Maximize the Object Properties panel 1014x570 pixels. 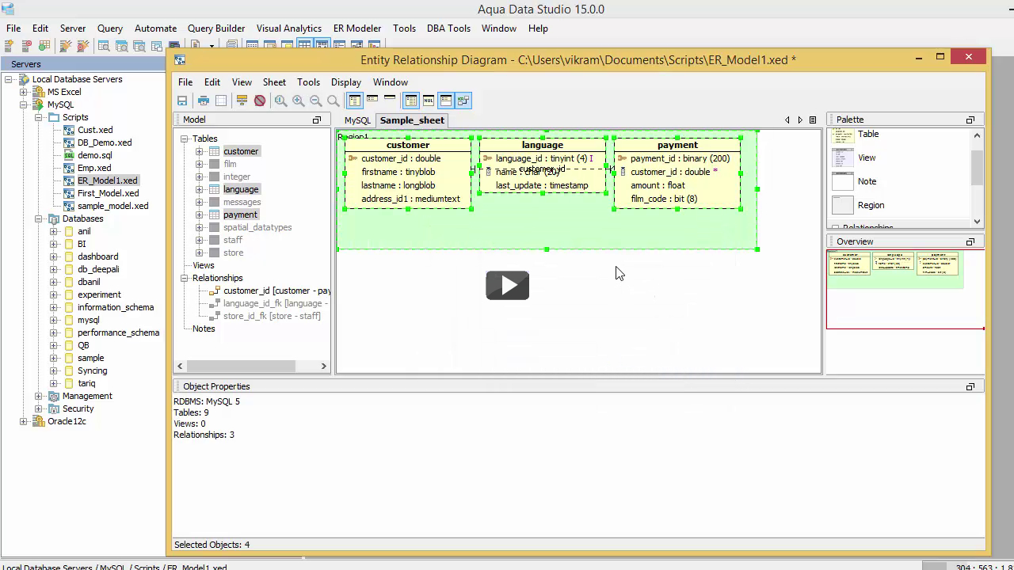pos(970,386)
